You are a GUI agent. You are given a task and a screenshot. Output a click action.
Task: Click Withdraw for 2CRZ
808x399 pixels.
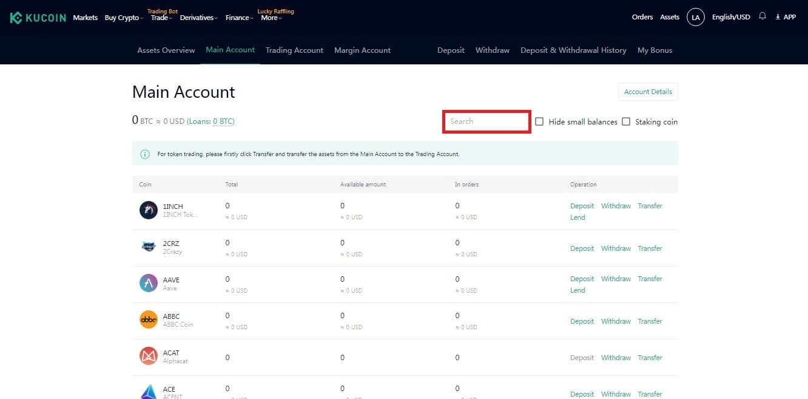[x=616, y=248]
